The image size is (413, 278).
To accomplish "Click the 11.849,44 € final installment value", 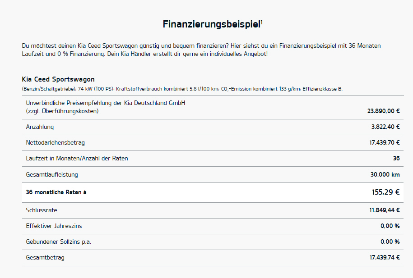I will [385, 210].
